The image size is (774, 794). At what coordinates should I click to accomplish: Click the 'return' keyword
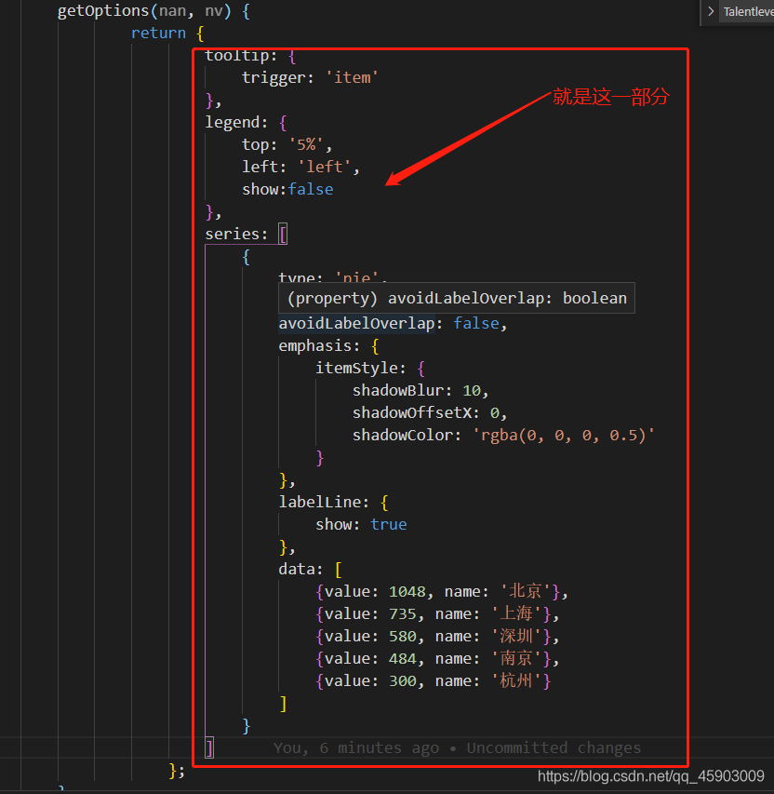pyautogui.click(x=158, y=33)
